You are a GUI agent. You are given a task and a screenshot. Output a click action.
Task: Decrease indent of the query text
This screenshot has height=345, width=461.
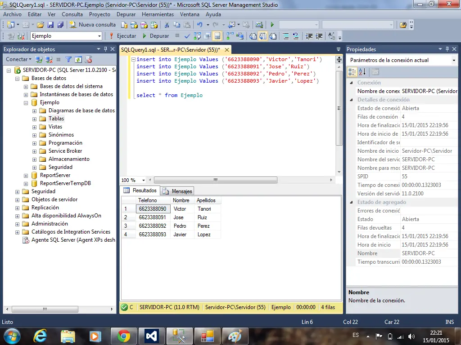click(309, 36)
